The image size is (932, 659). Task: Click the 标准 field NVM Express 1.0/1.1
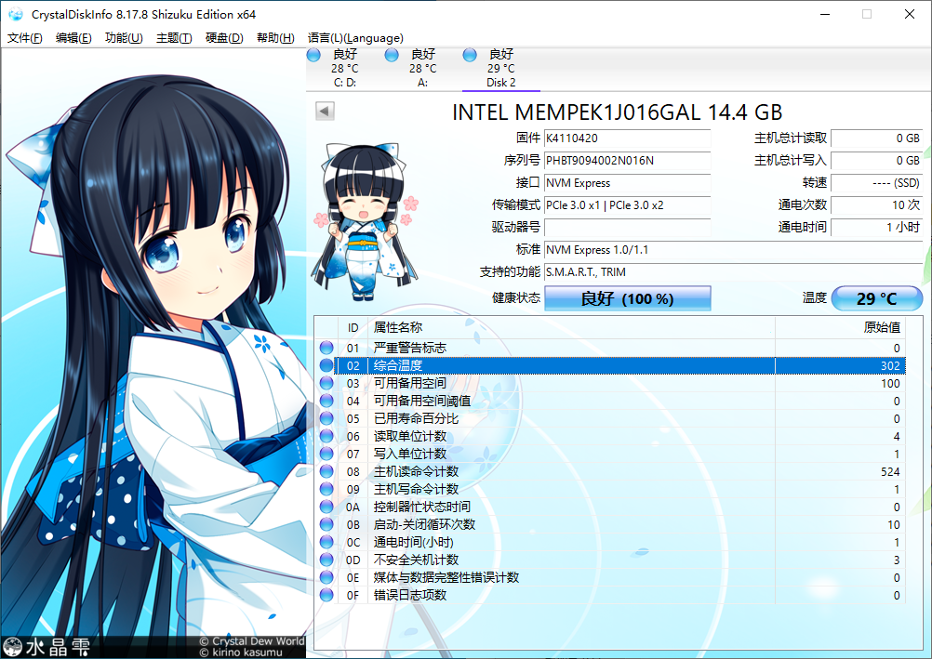coord(733,250)
